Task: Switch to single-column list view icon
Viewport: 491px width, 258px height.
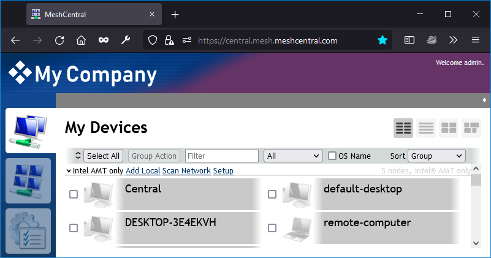Action: (426, 128)
